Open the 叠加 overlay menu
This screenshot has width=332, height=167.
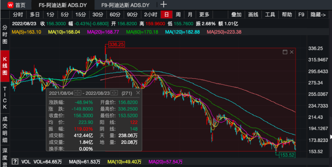click(236, 15)
